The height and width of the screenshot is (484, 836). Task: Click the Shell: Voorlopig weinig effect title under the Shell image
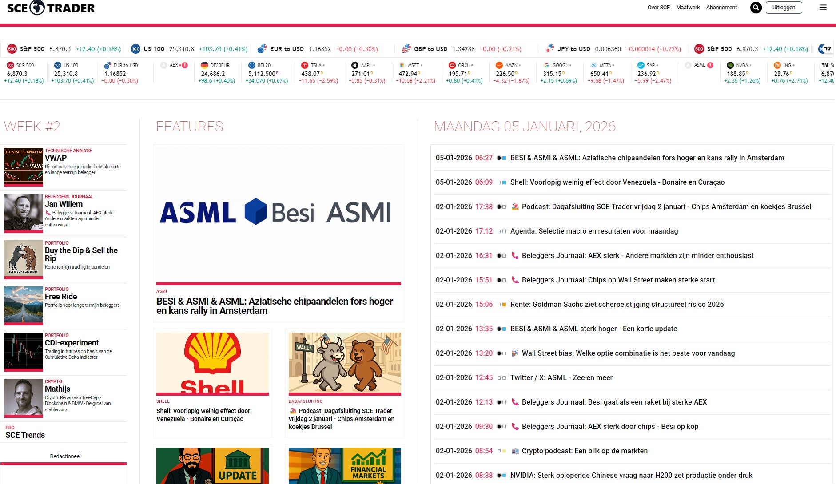(x=203, y=415)
